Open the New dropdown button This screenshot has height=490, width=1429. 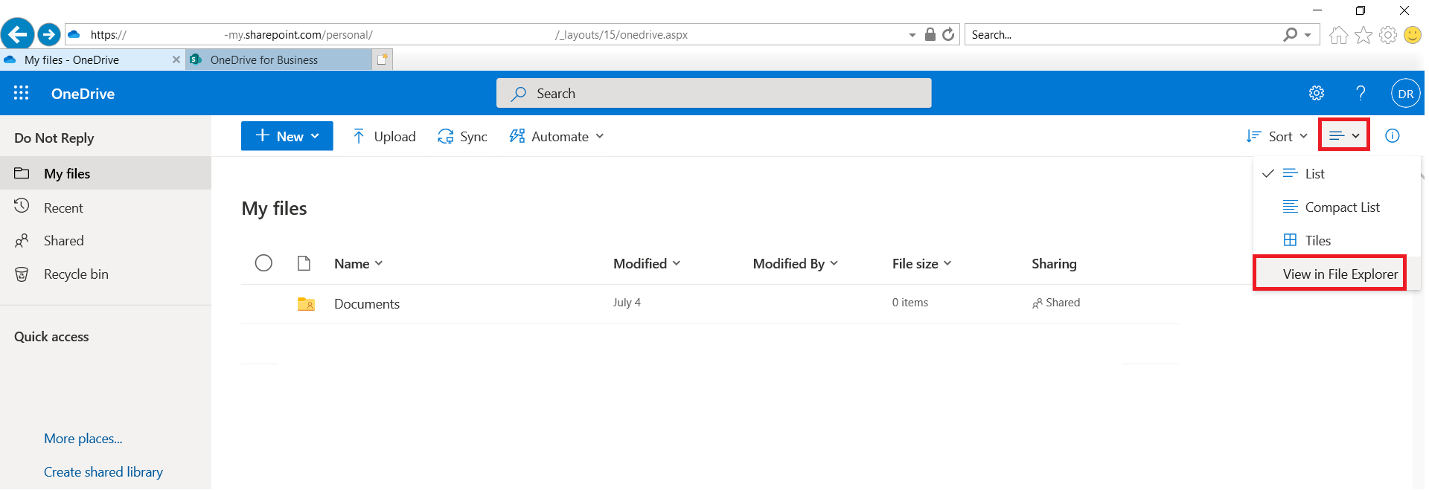[287, 136]
